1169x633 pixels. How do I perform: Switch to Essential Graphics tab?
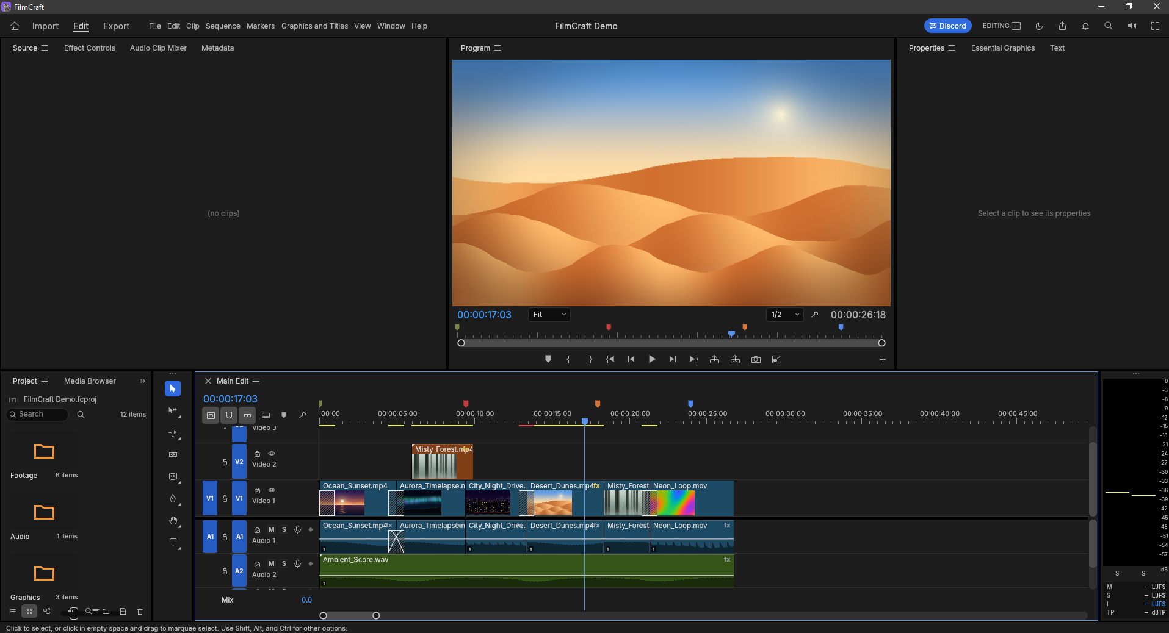pyautogui.click(x=1003, y=48)
